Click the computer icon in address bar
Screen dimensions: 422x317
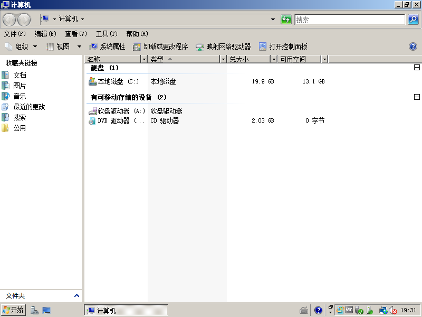pos(45,19)
